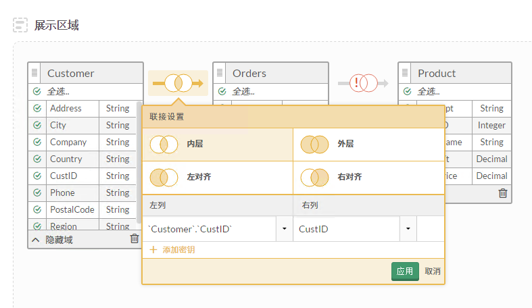The image size is (532, 308).
Task: Click 添加密钥 to add a key
Action: coord(178,250)
